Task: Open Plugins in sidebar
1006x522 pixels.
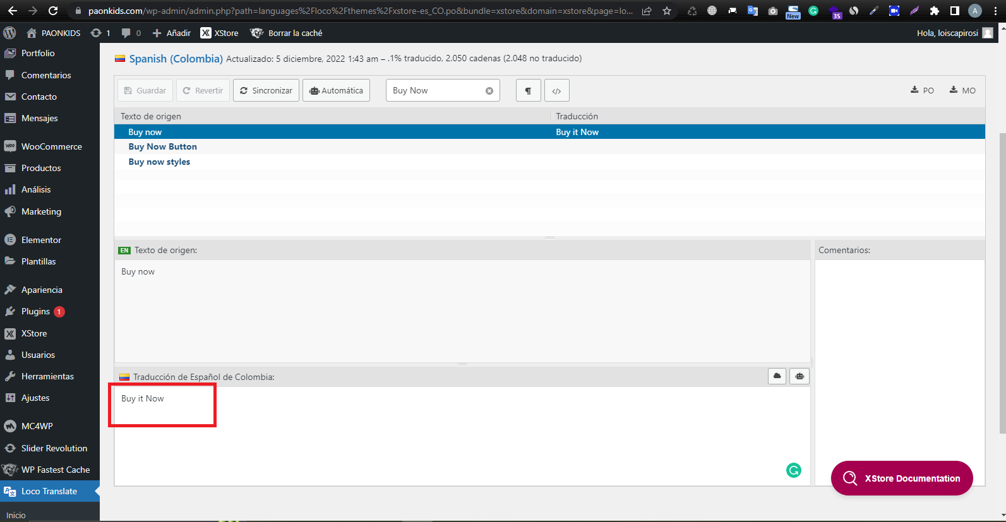Action: (49, 311)
